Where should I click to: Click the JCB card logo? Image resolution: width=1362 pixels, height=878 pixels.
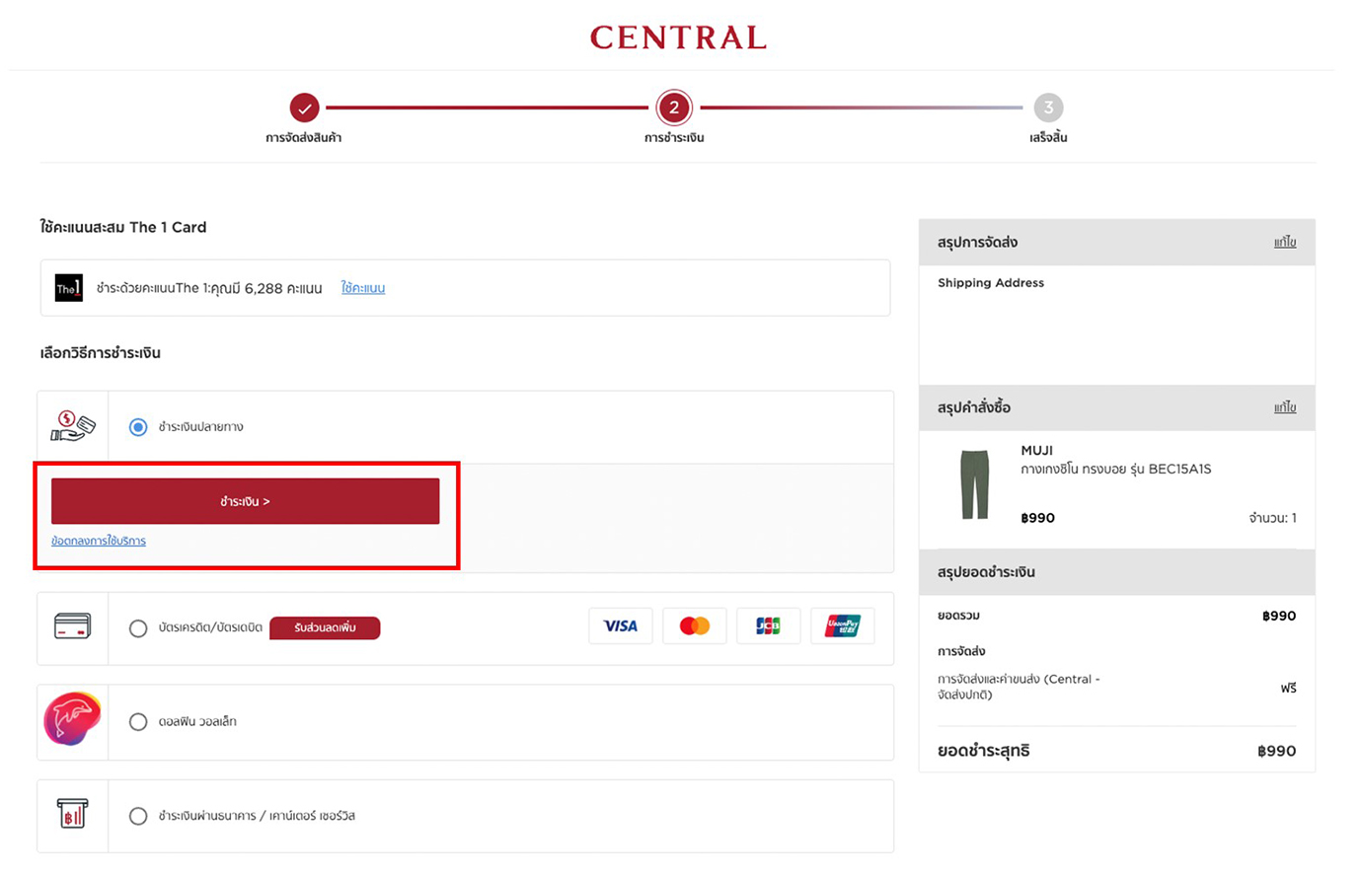tap(768, 626)
